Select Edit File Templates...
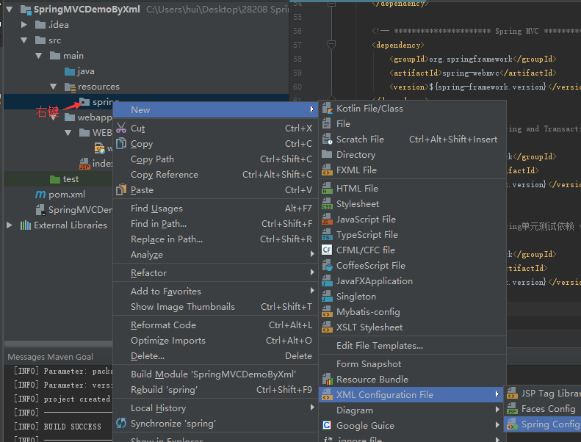 pos(412,346)
